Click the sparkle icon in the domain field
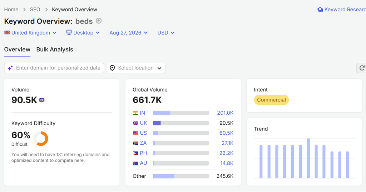 (10, 68)
